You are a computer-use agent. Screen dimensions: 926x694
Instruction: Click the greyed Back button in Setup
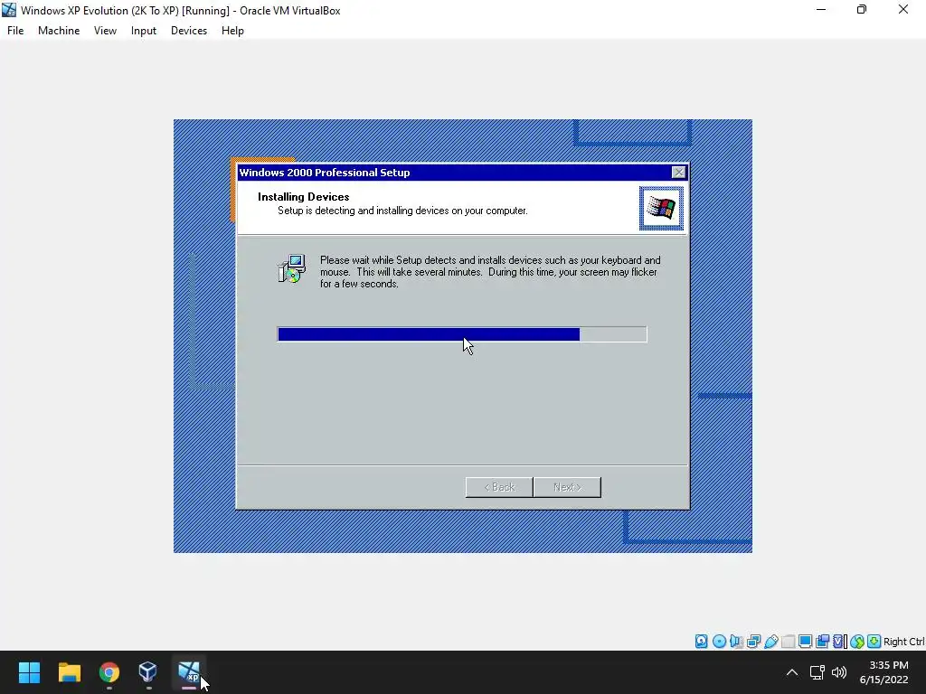point(499,487)
